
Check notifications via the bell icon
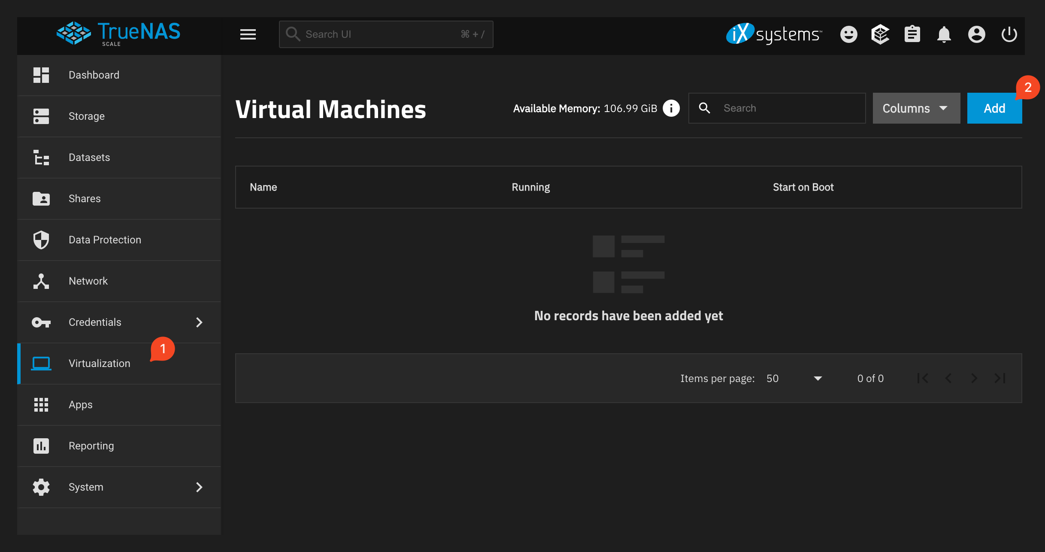click(x=944, y=34)
